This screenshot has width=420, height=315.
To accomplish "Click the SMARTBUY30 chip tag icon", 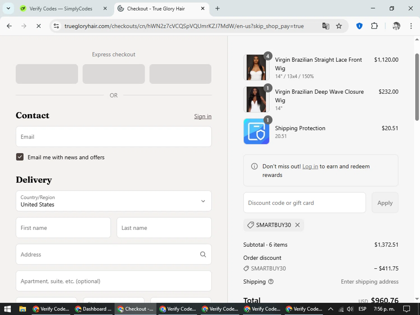I will coord(250,225).
